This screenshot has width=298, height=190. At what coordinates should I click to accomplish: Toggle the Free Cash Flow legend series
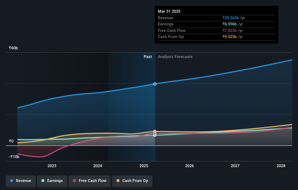(x=90, y=181)
